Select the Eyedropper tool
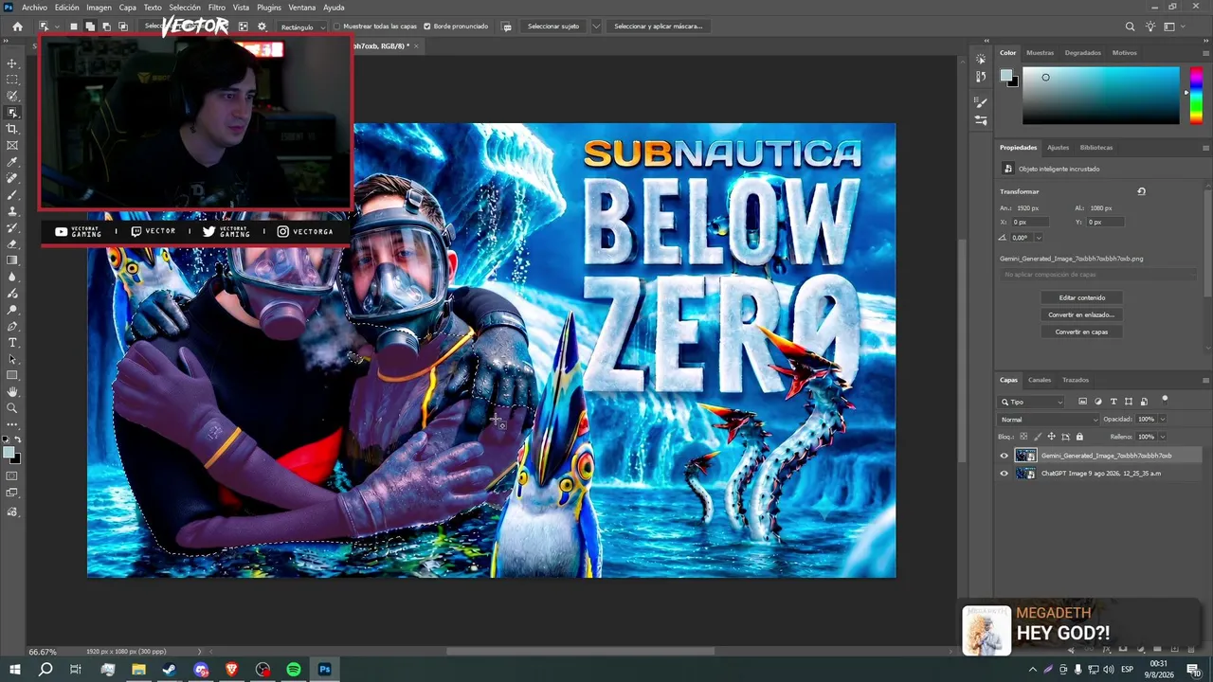The height and width of the screenshot is (682, 1213). [x=12, y=162]
